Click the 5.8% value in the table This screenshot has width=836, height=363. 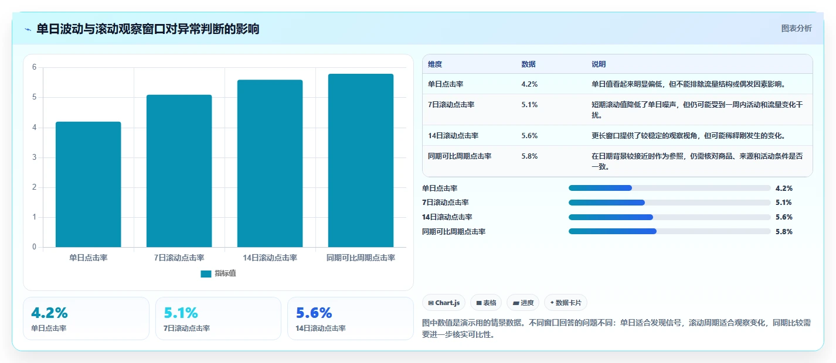pos(529,156)
